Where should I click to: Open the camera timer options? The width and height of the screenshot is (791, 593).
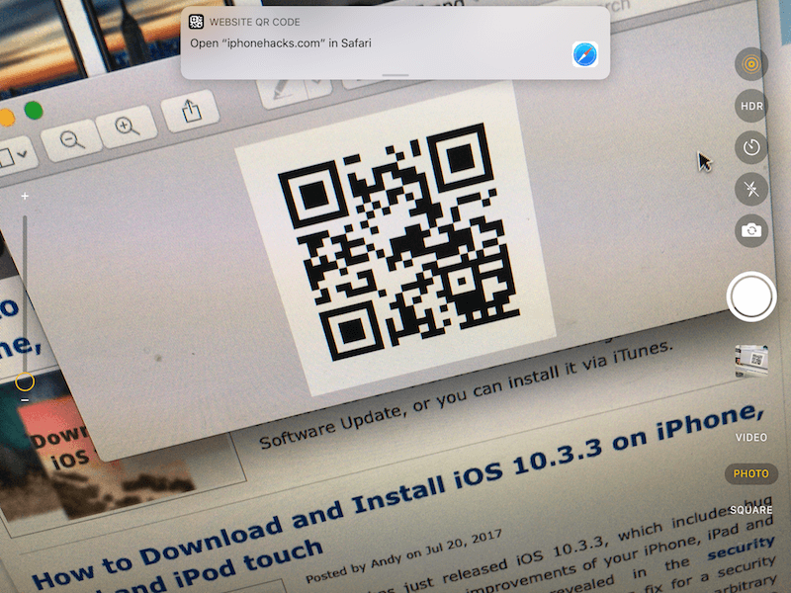pos(751,148)
